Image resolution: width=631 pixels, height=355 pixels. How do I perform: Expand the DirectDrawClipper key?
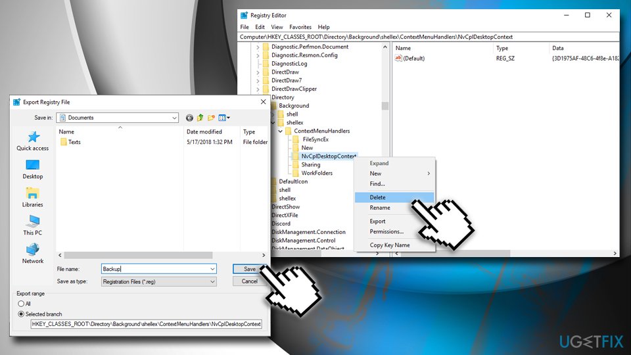point(258,89)
